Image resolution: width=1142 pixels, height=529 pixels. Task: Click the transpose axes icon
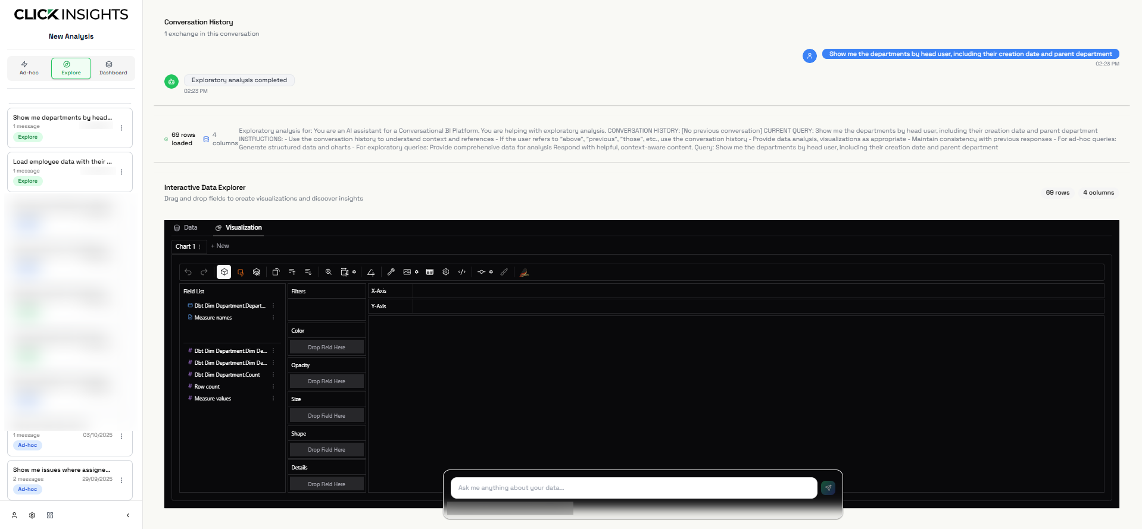click(x=276, y=272)
